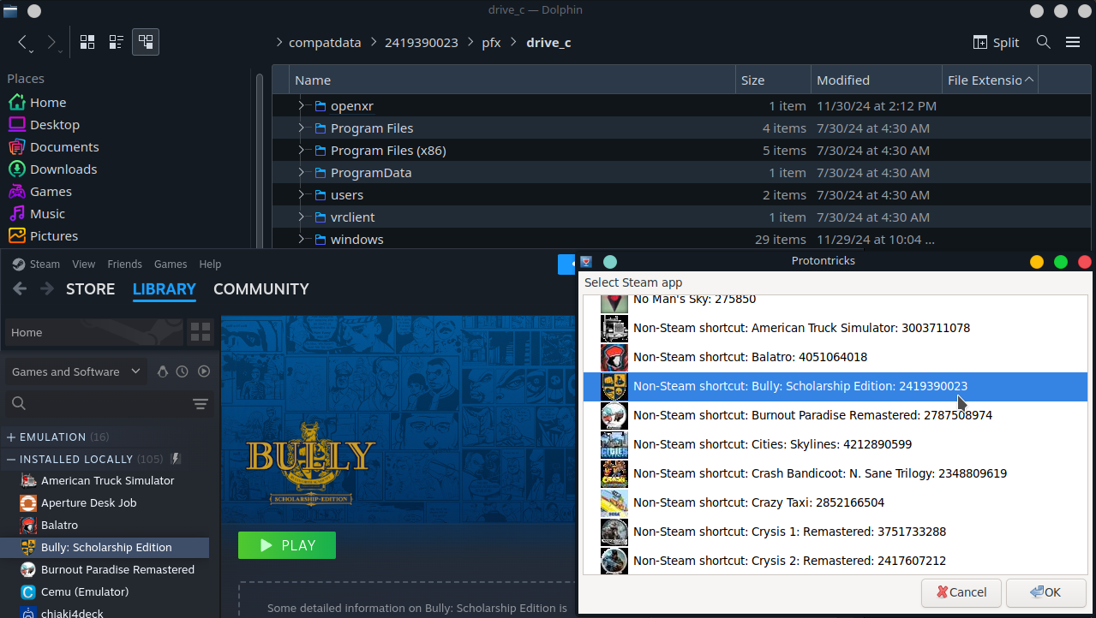Open Steam library Home button
Image resolution: width=1096 pixels, height=618 pixels.
(x=93, y=332)
